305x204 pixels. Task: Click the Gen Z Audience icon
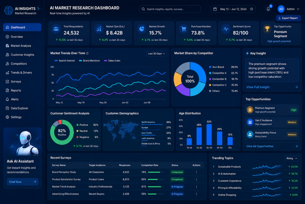250,122
